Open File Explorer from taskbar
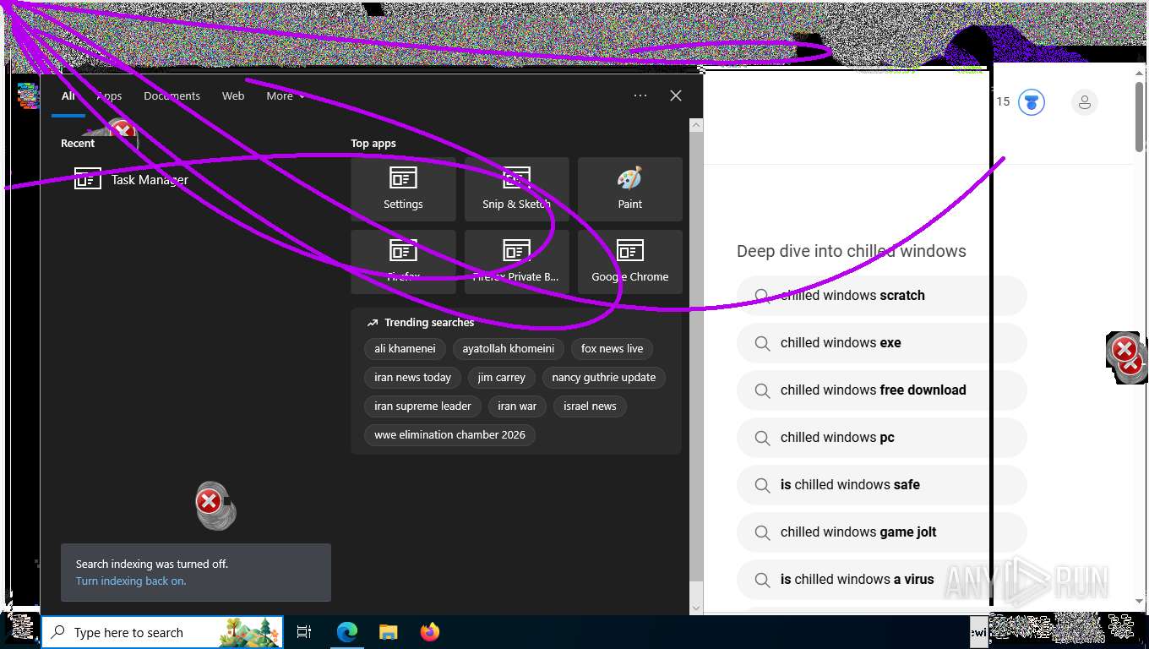This screenshot has height=649, width=1149. (389, 632)
